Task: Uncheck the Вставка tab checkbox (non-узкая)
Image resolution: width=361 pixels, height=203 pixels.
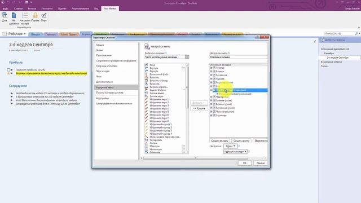Action: (214, 72)
